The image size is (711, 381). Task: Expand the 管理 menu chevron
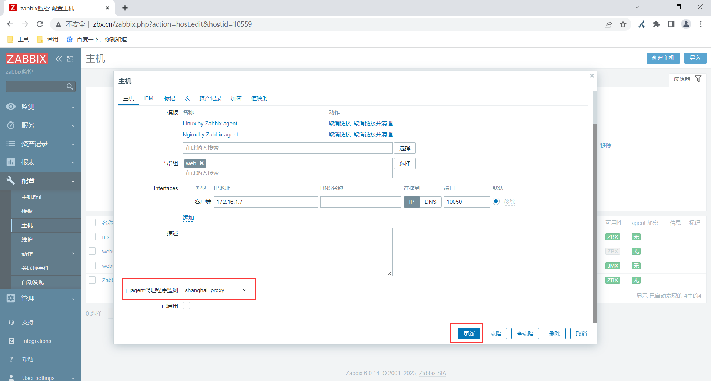point(73,299)
